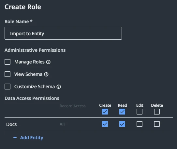Click the View Schema info icon
The width and height of the screenshot is (177, 149).
click(46, 74)
